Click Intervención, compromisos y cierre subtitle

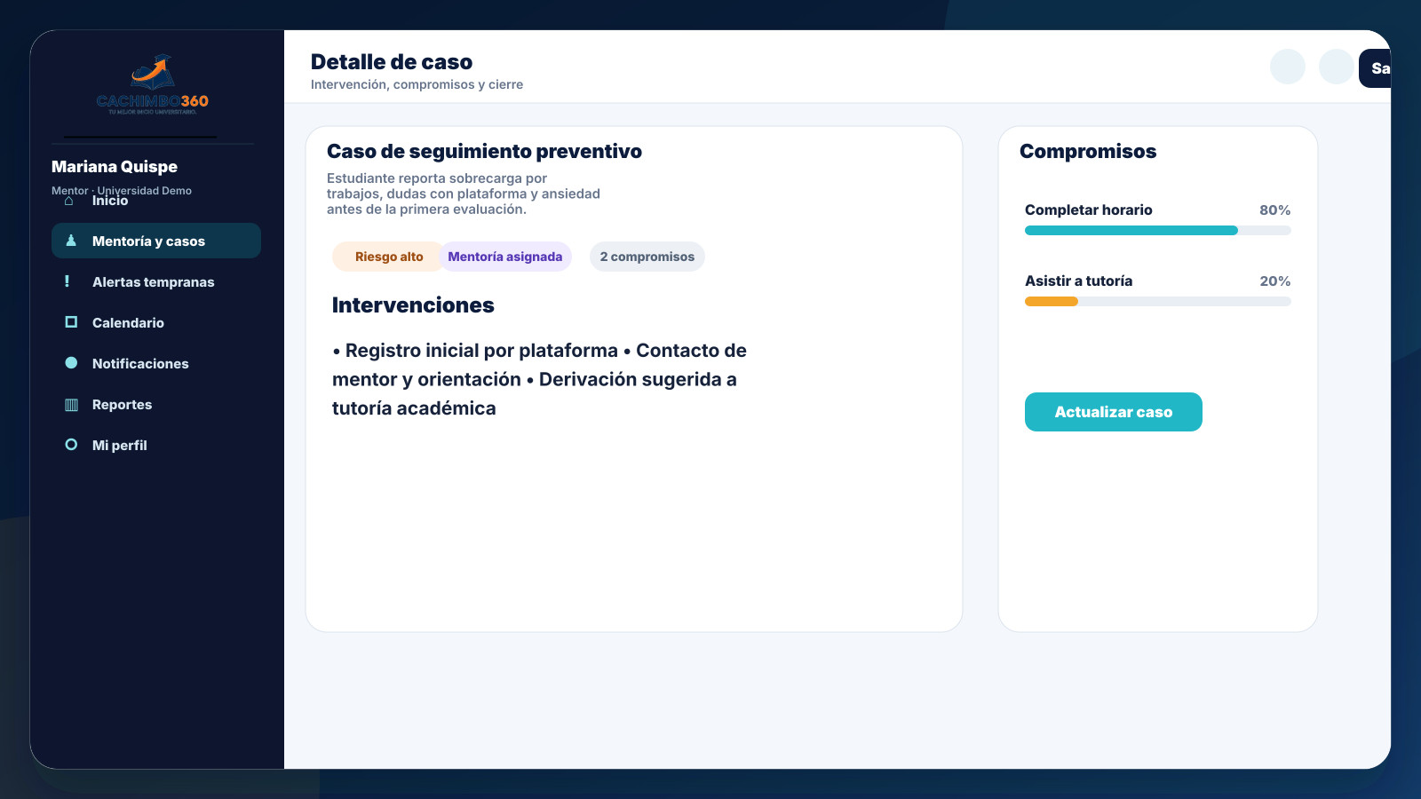pyautogui.click(x=417, y=84)
